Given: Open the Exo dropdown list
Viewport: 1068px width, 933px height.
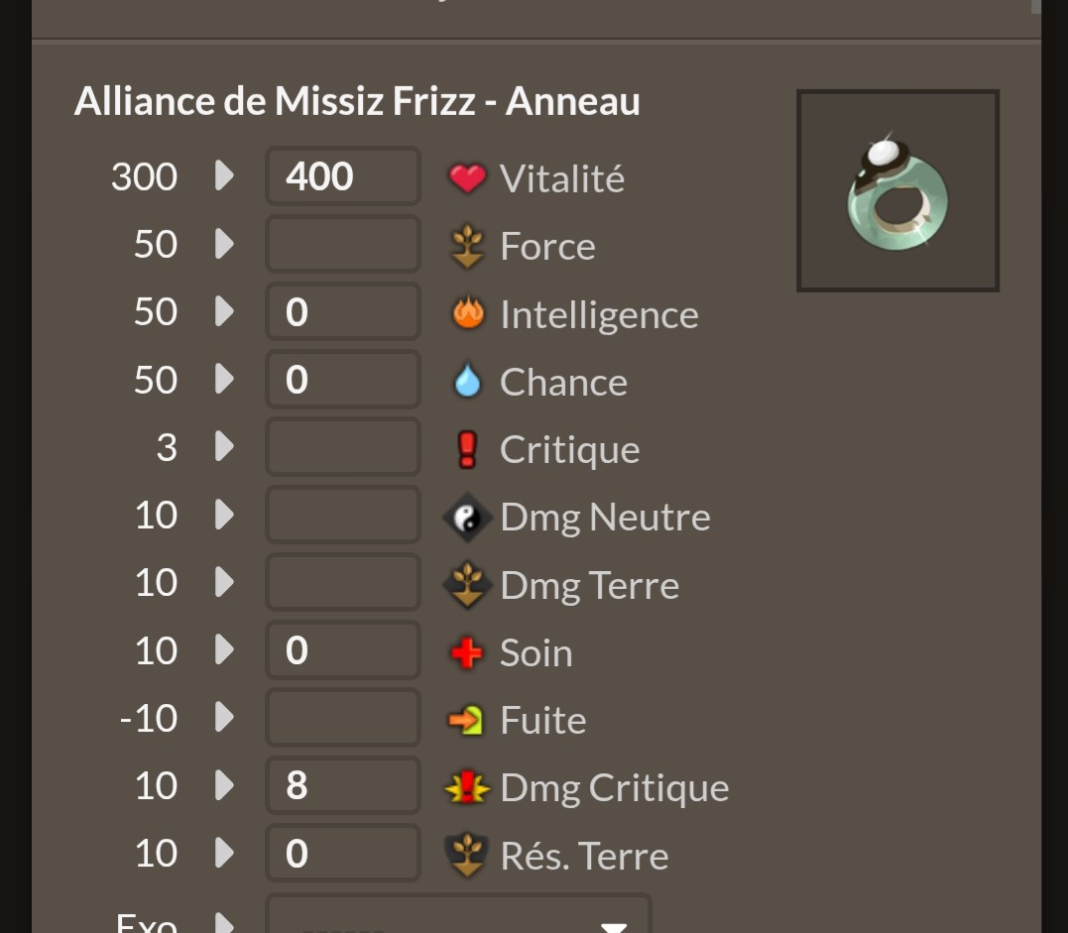Looking at the screenshot, I should (x=458, y=914).
